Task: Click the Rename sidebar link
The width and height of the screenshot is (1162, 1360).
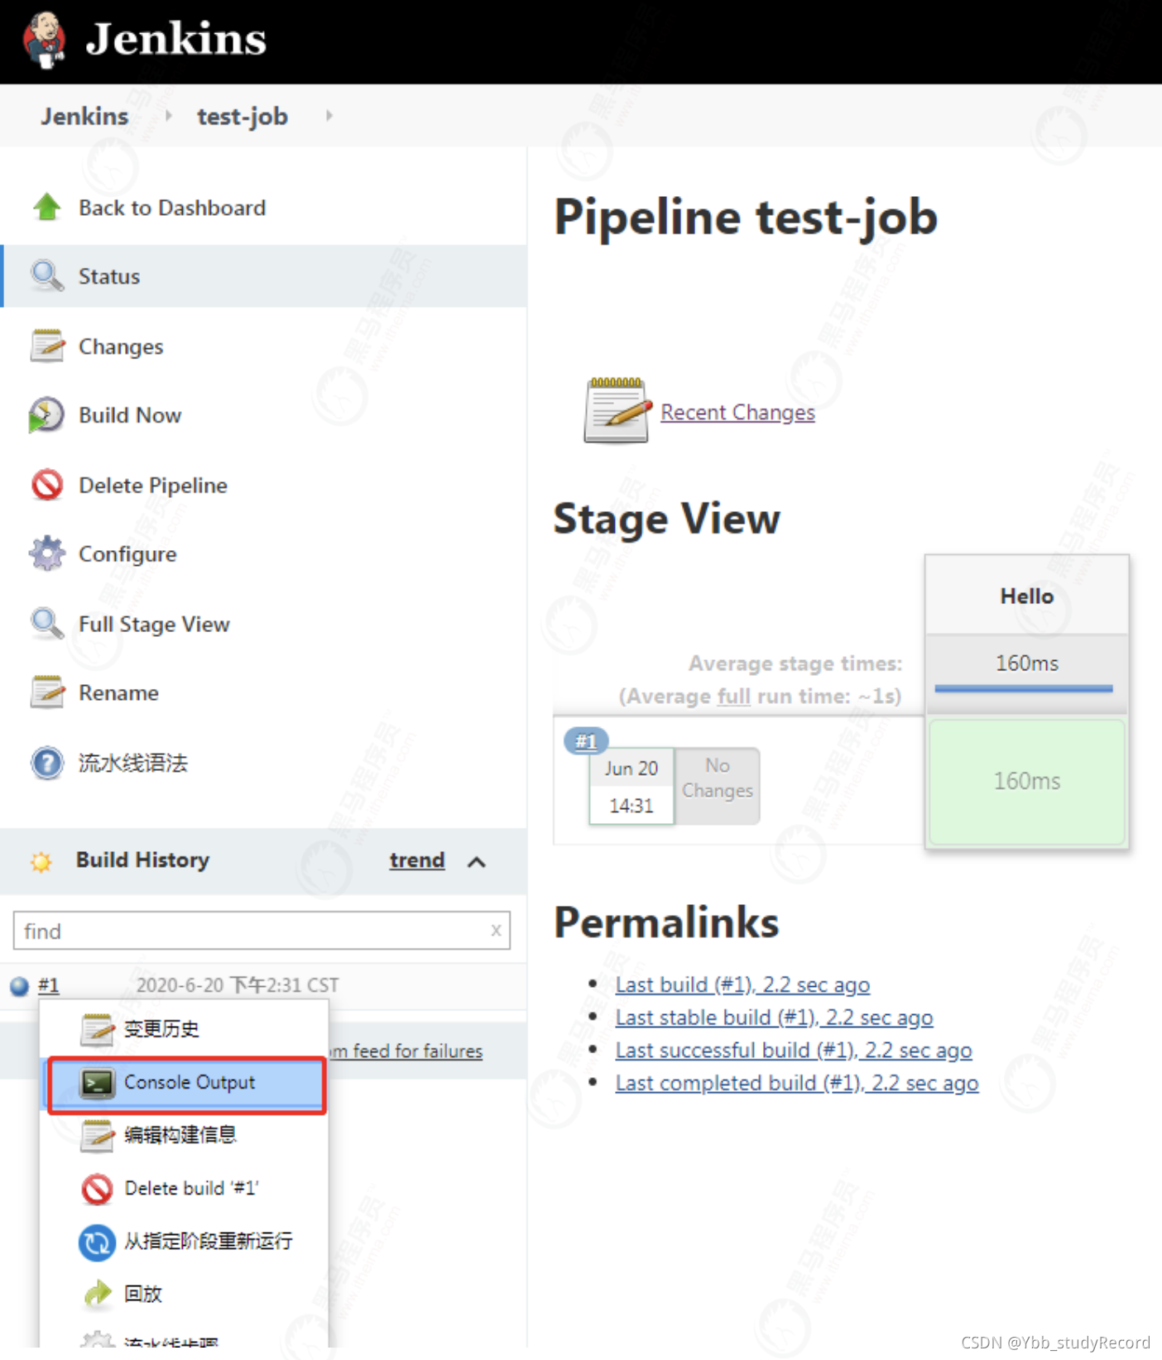Action: pyautogui.click(x=118, y=693)
